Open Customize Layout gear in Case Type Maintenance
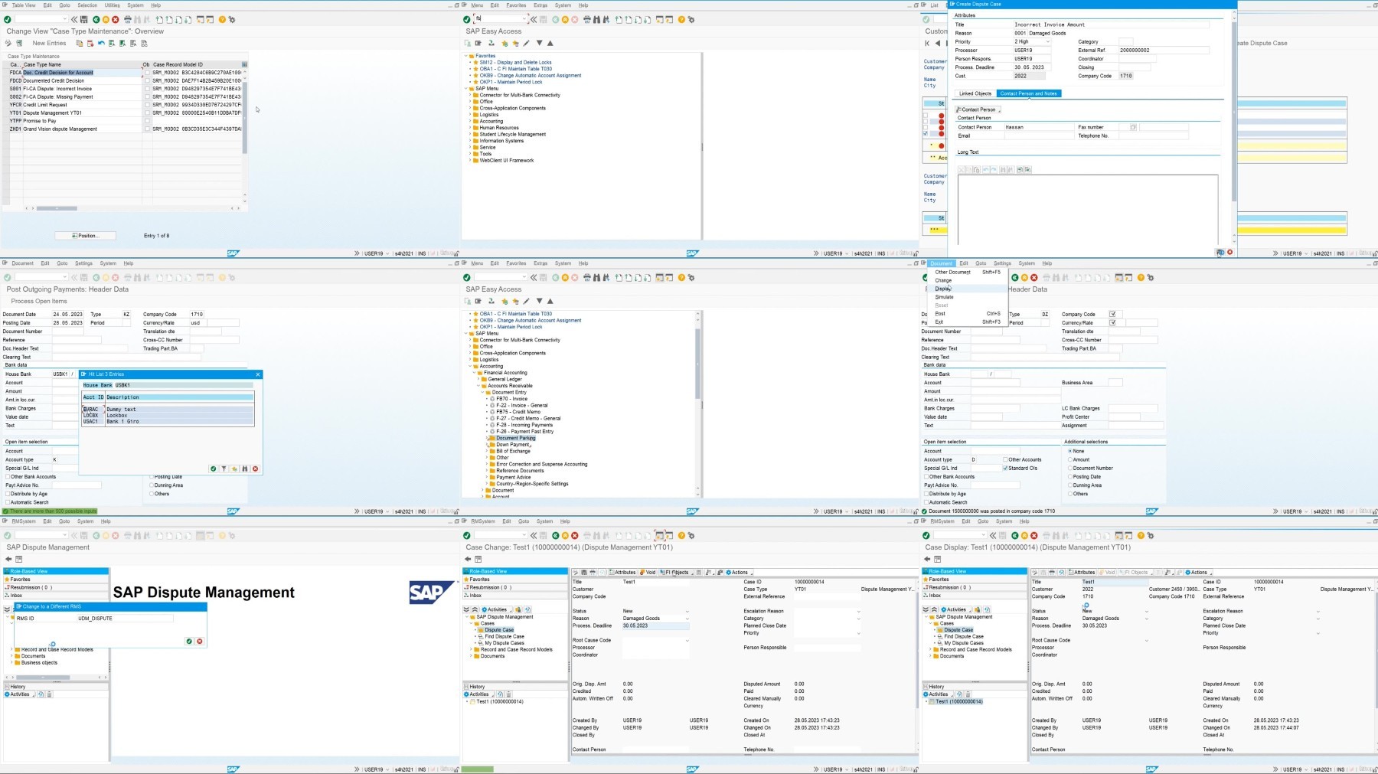 pos(232,19)
